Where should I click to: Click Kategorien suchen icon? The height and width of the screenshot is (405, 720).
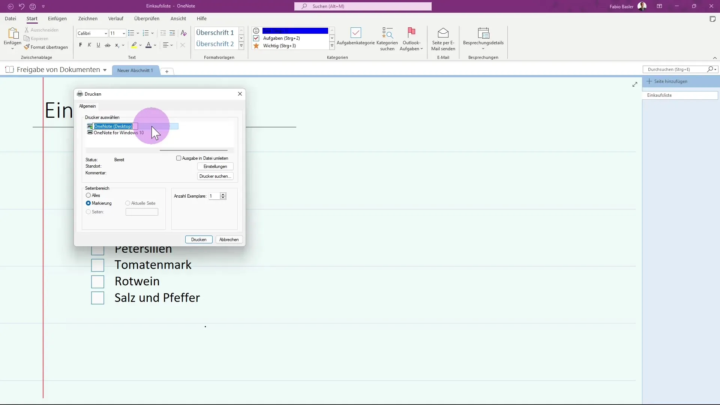387,33
